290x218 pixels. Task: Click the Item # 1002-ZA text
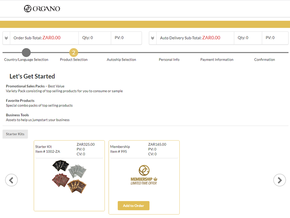pyautogui.click(x=48, y=151)
